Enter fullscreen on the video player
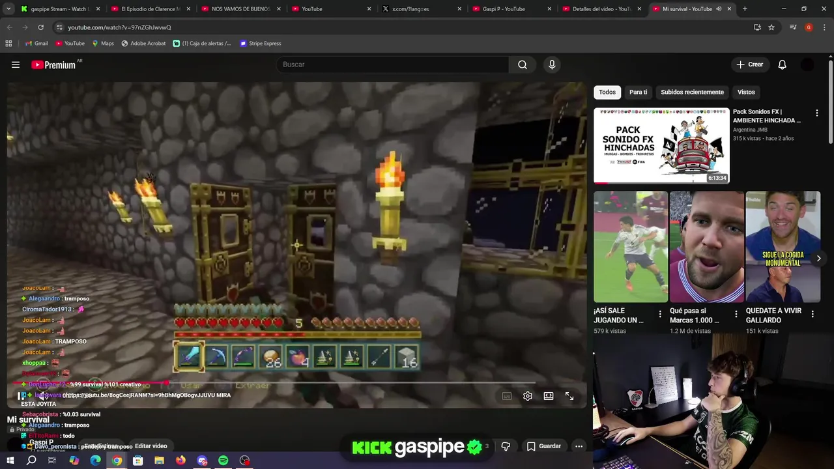 (x=569, y=396)
